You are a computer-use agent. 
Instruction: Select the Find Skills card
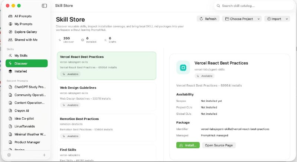pos(107,153)
